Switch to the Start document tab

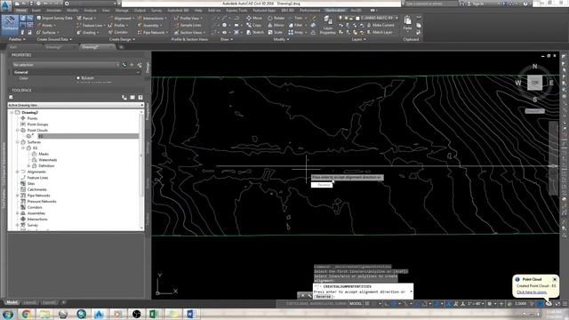(13, 47)
